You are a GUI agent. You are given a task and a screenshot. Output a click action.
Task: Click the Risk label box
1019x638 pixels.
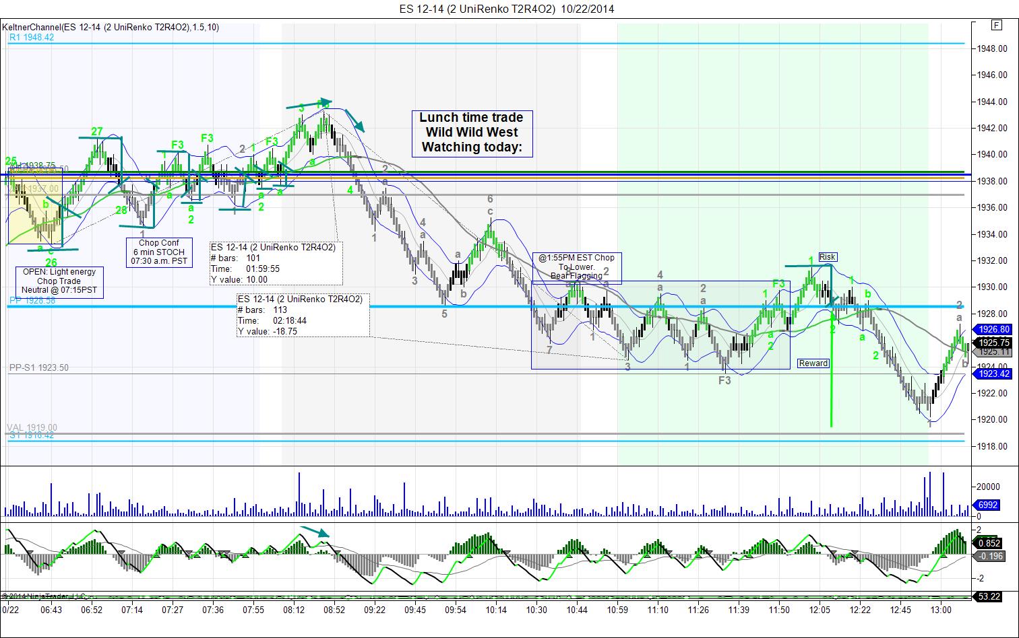coord(828,257)
